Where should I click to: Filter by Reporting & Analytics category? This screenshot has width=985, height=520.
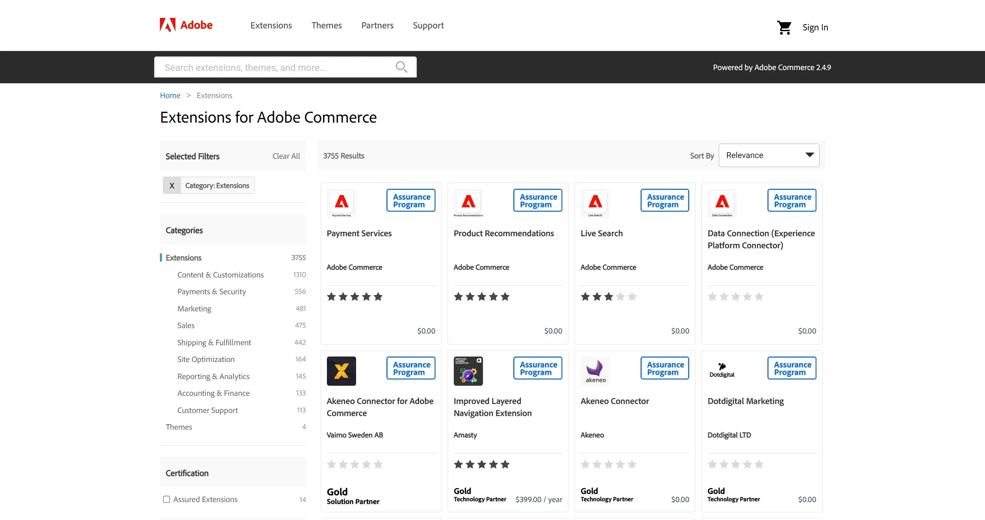(x=213, y=376)
